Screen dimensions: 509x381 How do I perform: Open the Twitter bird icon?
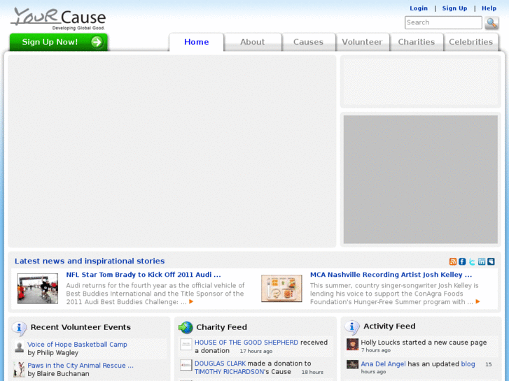472,261
